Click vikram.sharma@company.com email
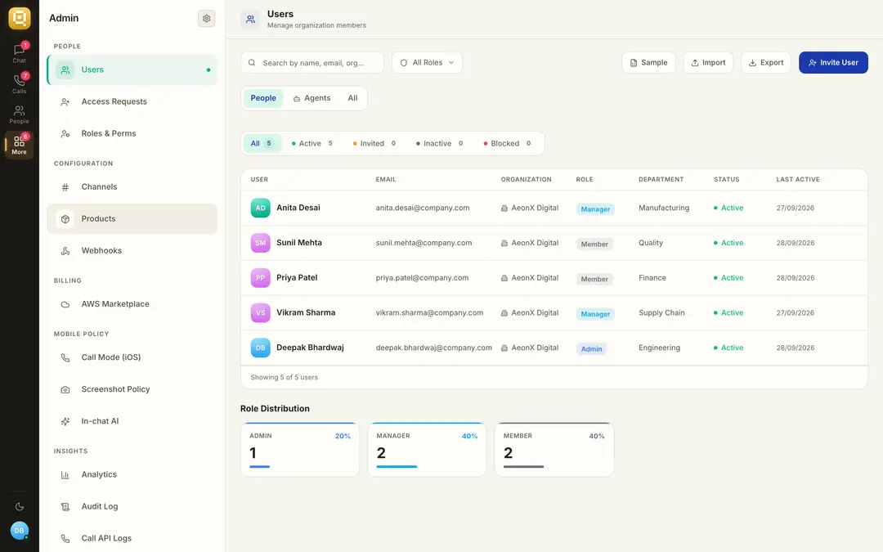The image size is (883, 552). [x=429, y=312]
